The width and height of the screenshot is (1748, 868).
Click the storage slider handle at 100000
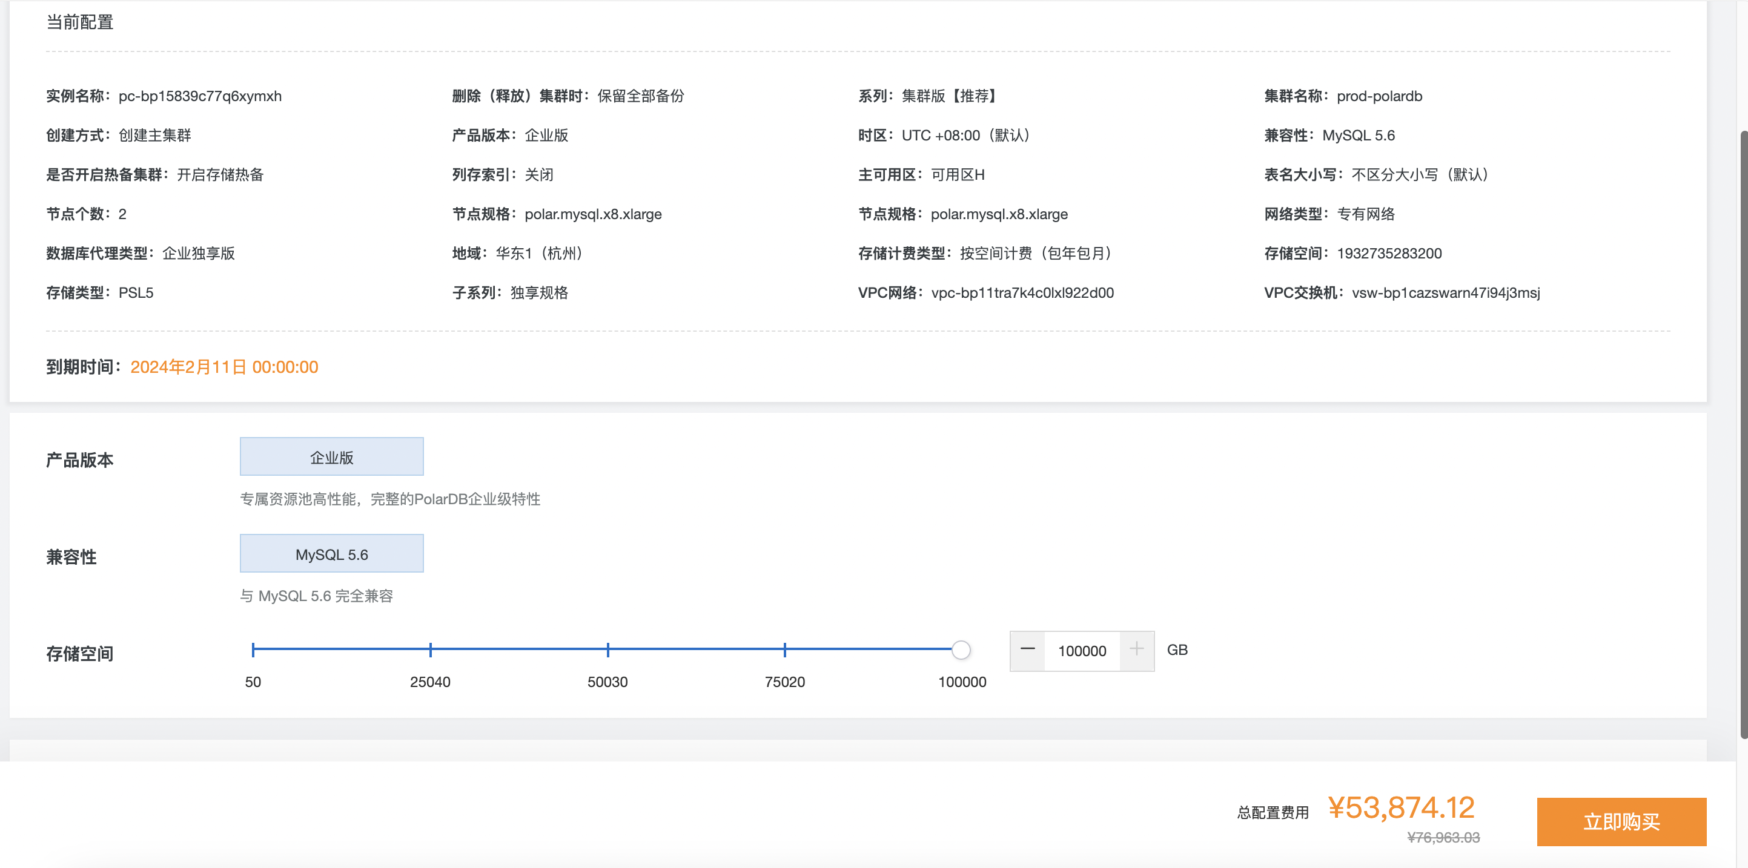tap(961, 649)
